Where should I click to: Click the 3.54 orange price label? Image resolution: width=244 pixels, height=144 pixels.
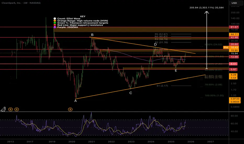(x=233, y=78)
